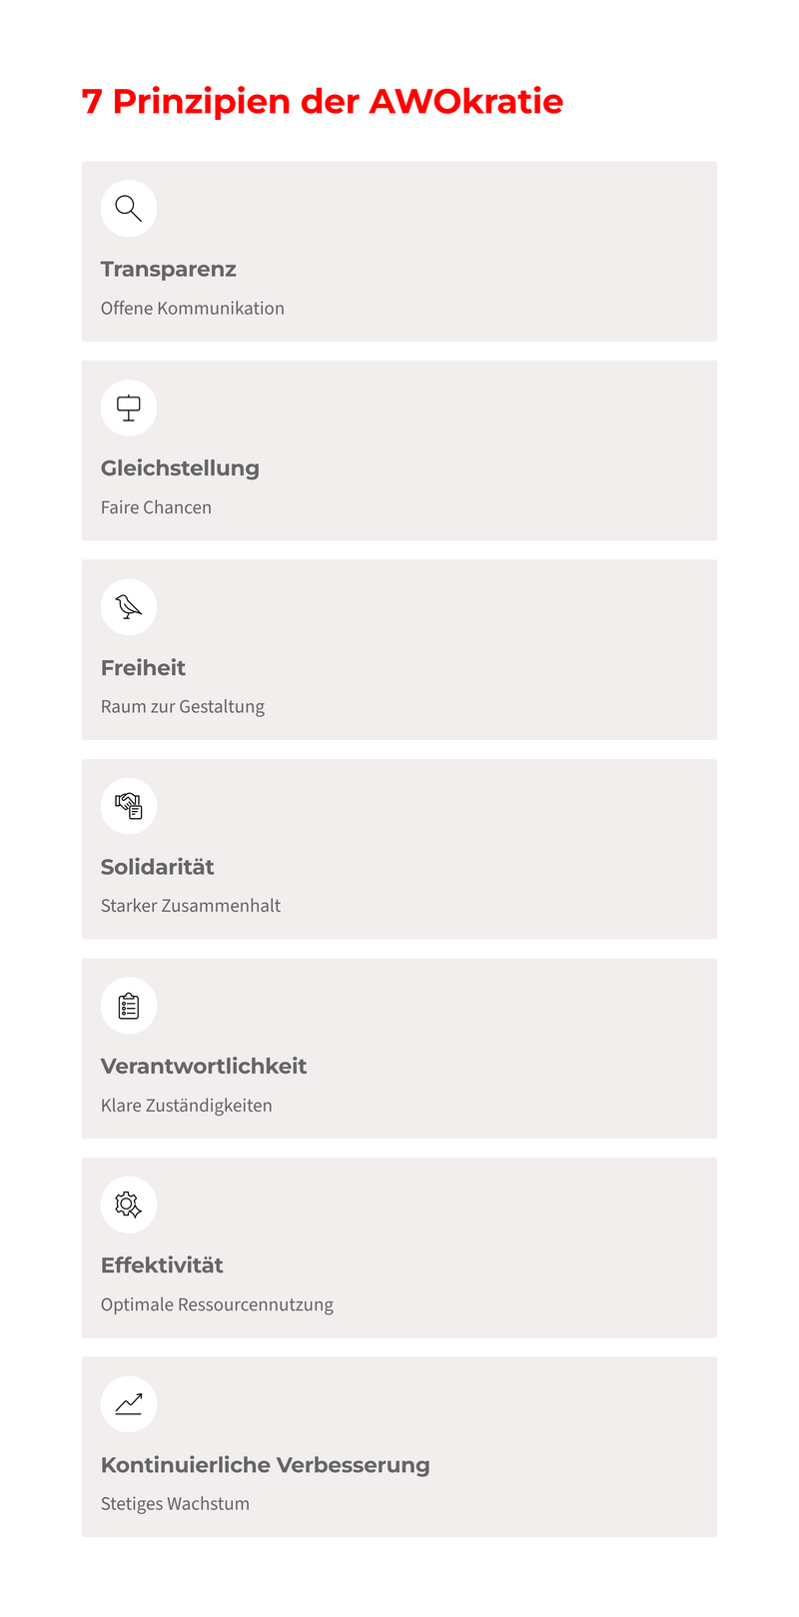Select the Effektivität heading
The width and height of the screenshot is (799, 1617).
pyautogui.click(x=162, y=1265)
